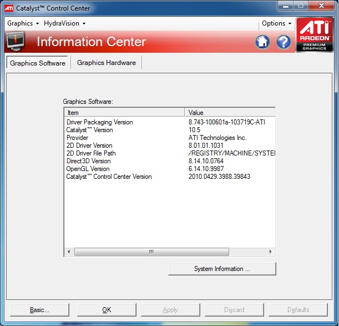Close the Catalyst Control Center window
This screenshot has width=339, height=326.
(321, 6)
